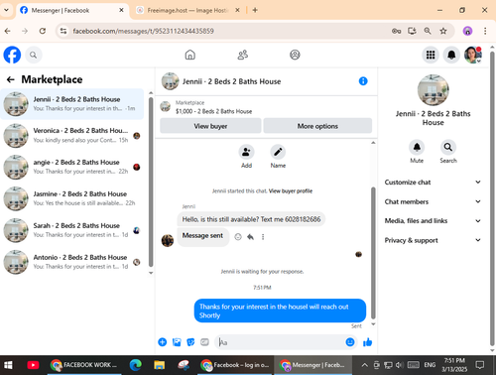Open Microsoft Edge from the taskbar
This screenshot has height=375, width=496.
click(135, 365)
